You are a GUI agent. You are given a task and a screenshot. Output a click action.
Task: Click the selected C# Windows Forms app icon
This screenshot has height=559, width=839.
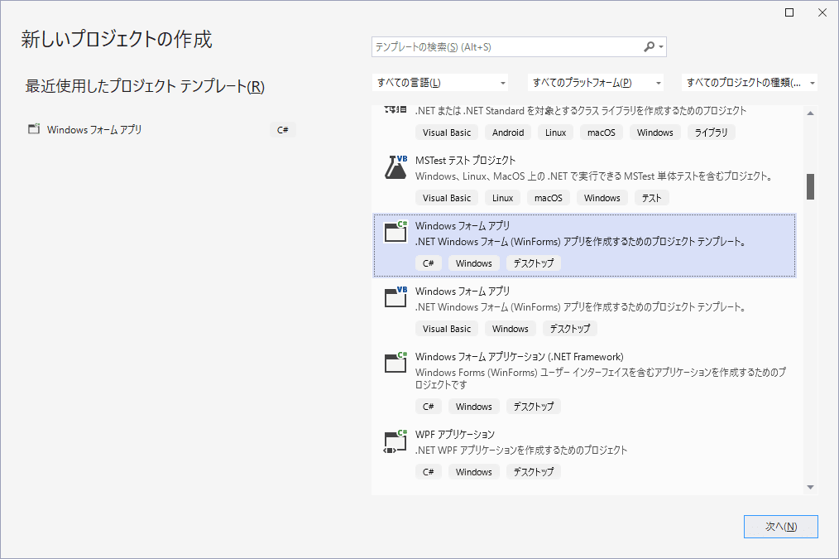[396, 232]
